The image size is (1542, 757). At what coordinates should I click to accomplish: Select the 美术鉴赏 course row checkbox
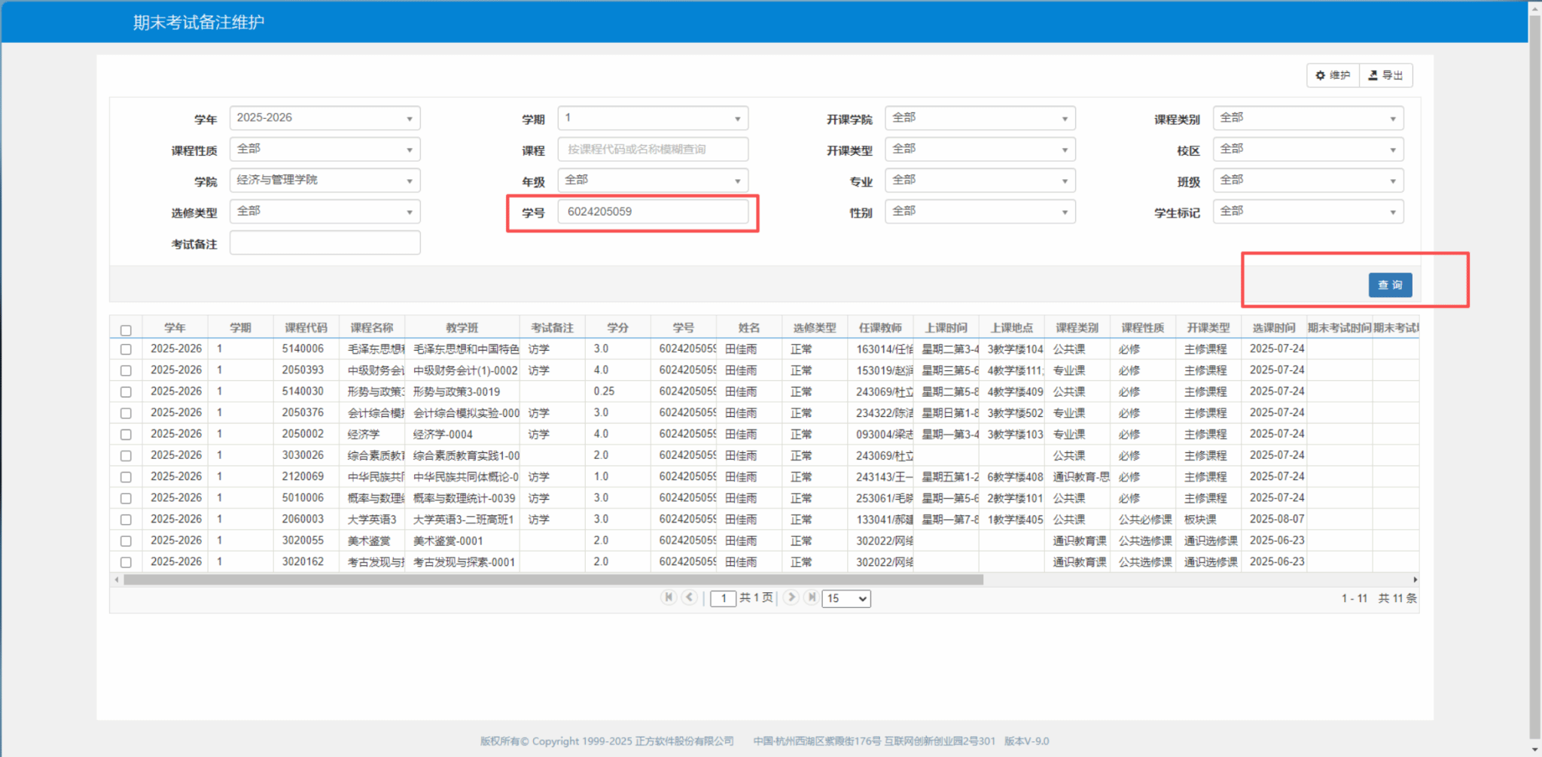126,541
